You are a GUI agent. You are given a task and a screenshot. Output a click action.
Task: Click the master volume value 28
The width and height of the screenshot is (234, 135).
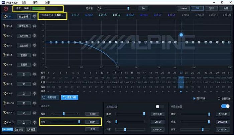point(143,8)
